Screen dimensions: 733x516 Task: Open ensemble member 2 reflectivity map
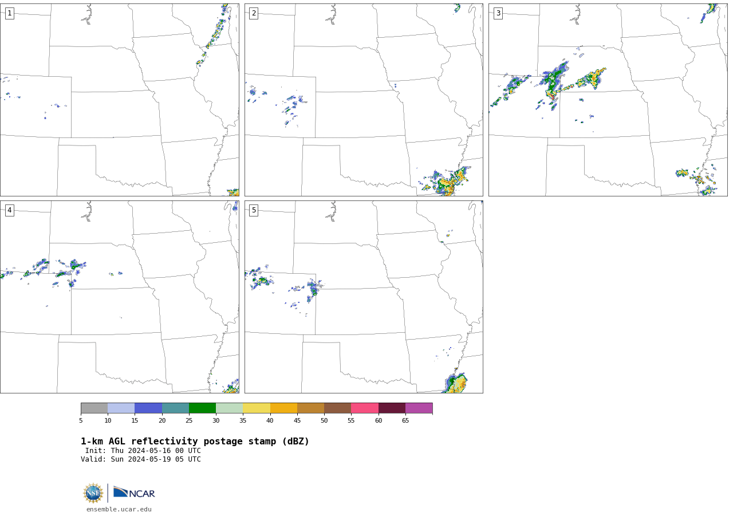pos(364,100)
